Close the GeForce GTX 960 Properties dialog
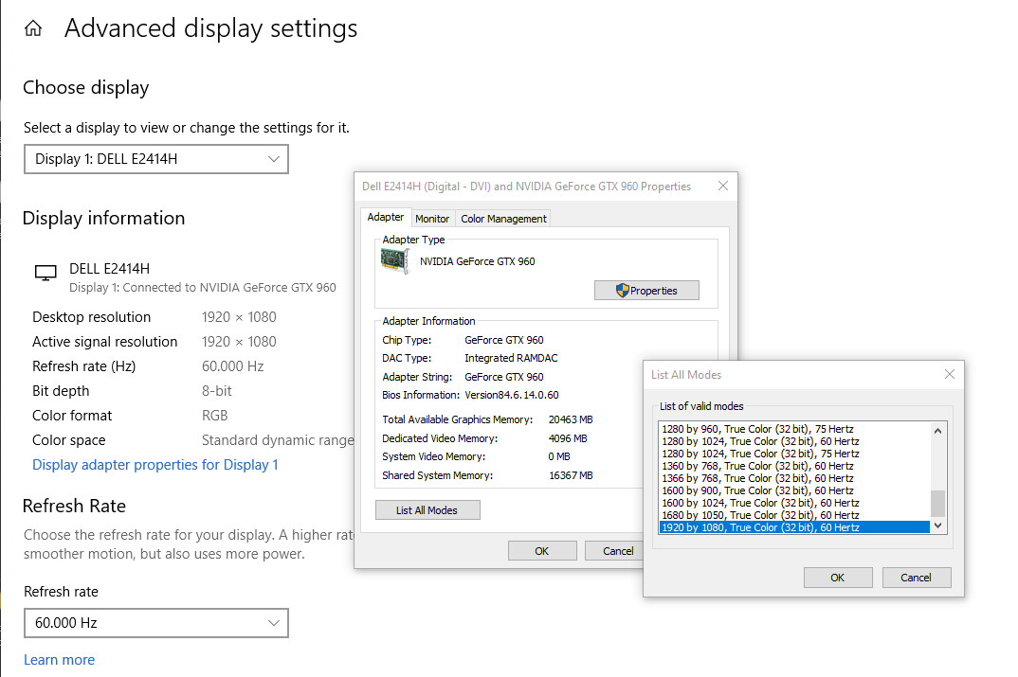The image size is (1018, 677). click(722, 187)
